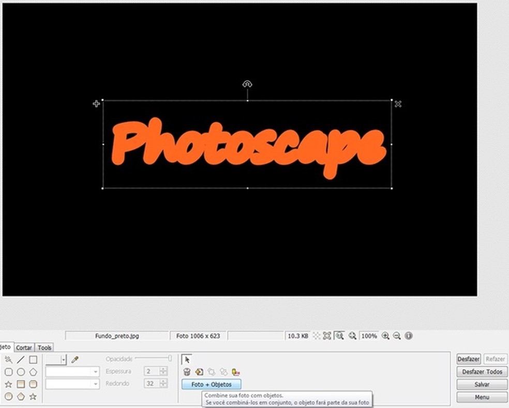Image resolution: width=509 pixels, height=408 pixels.
Task: Click the checkered transparency icon in status bar
Action: pyautogui.click(x=316, y=336)
